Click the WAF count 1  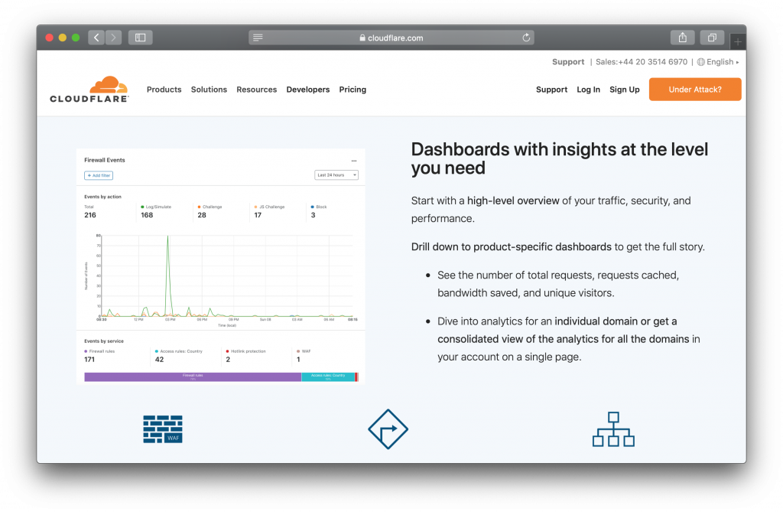tap(298, 360)
